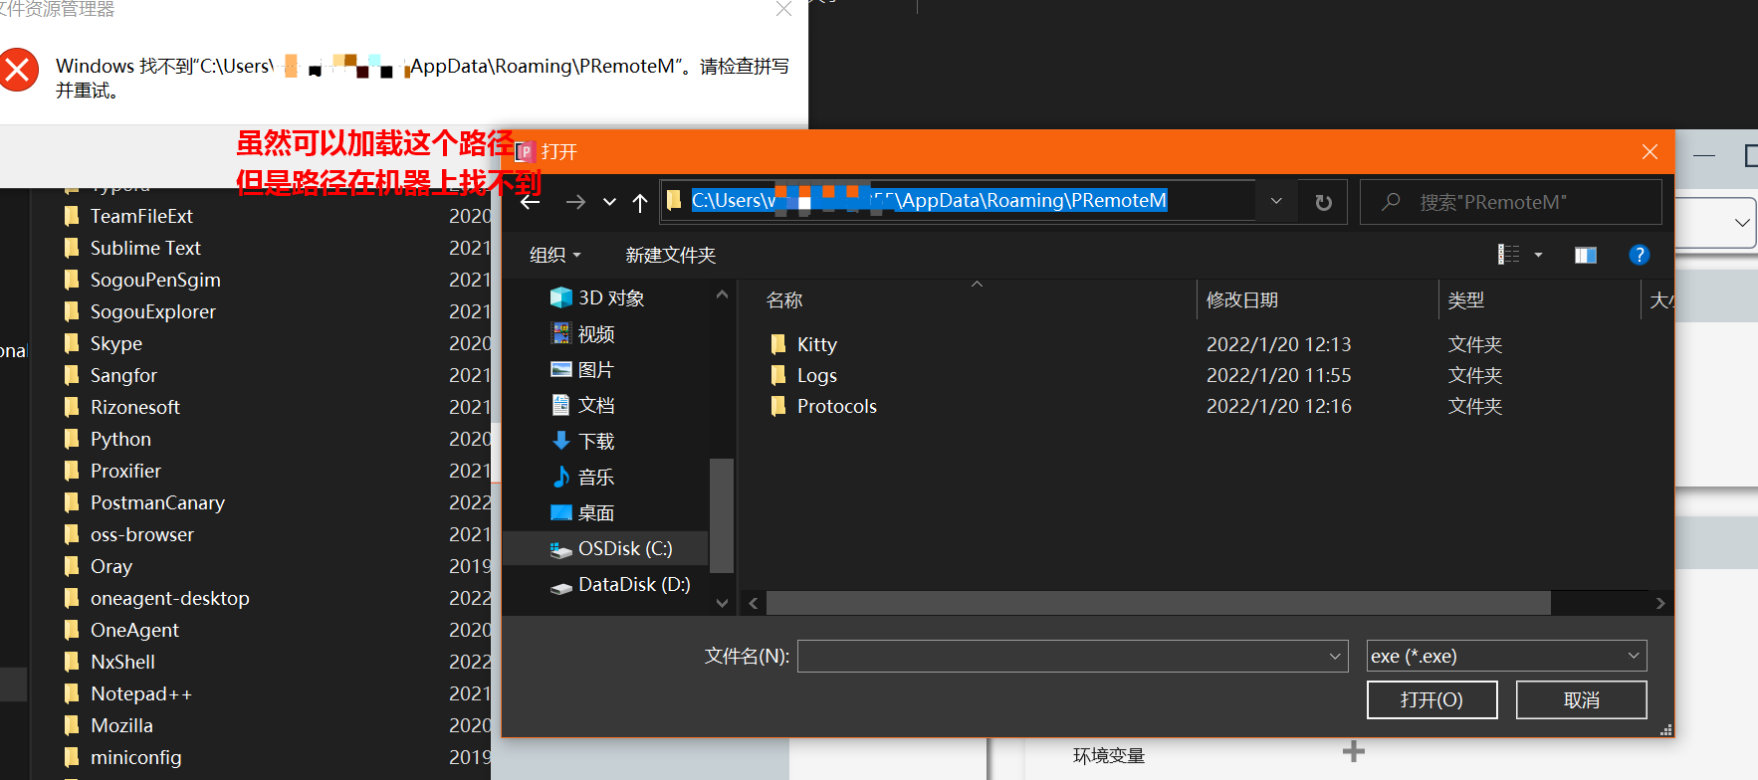Open recent locations chevron
Viewport: 1758px width, 780px height.
[609, 202]
